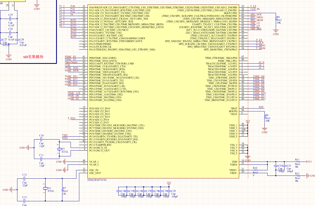
Task: Click the VBAT pin name
Action: click(x=234, y=114)
